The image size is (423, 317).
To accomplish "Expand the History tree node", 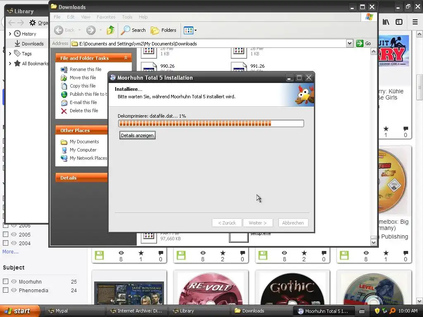I will tap(10, 34).
